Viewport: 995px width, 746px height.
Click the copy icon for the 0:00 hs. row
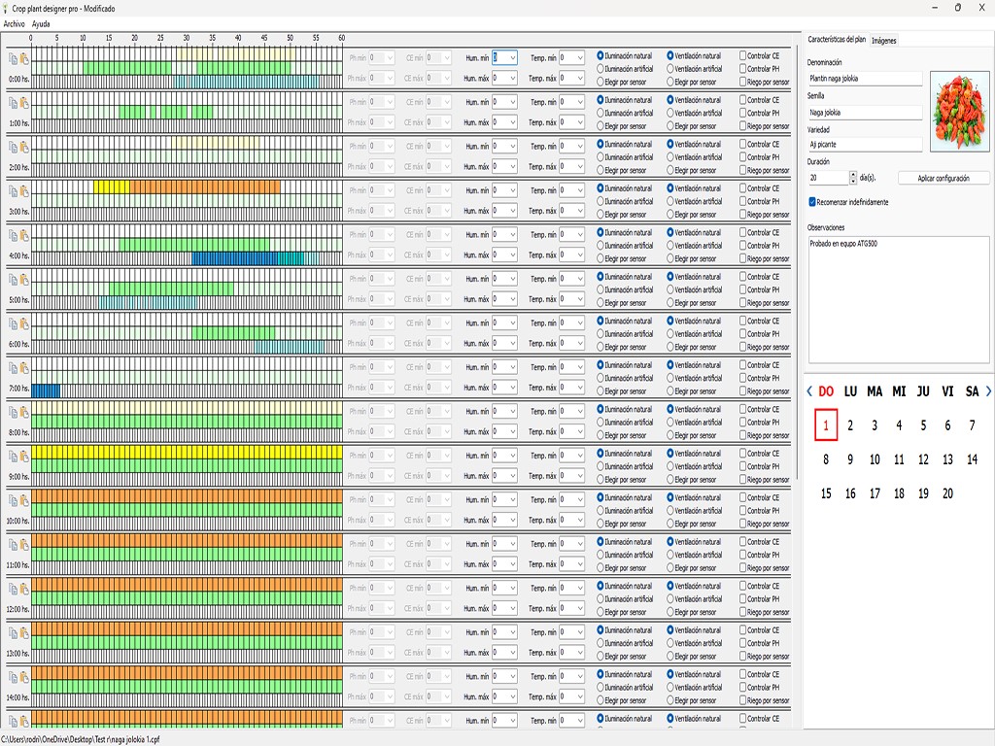pos(13,57)
